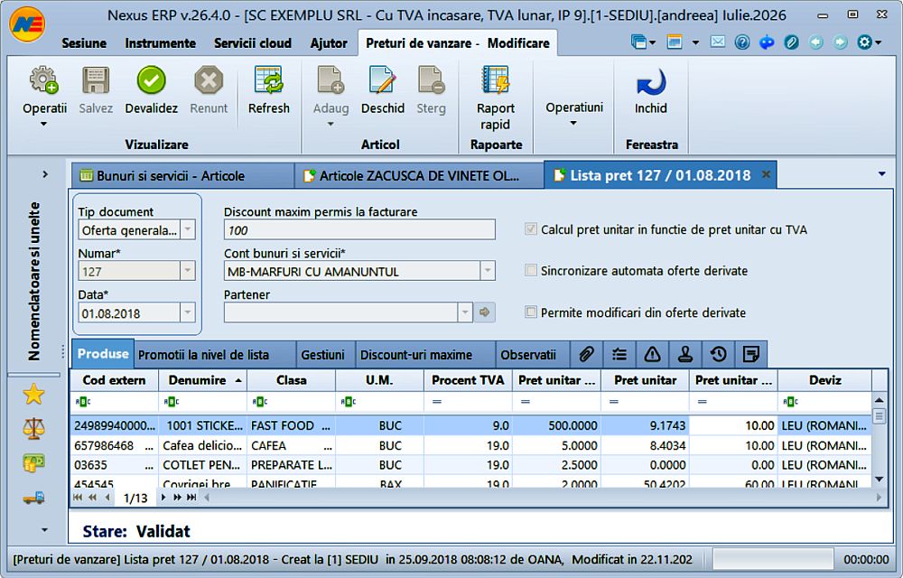Screen dimensions: 903x578
Task: Click the help question mark icon
Action: [x=742, y=42]
